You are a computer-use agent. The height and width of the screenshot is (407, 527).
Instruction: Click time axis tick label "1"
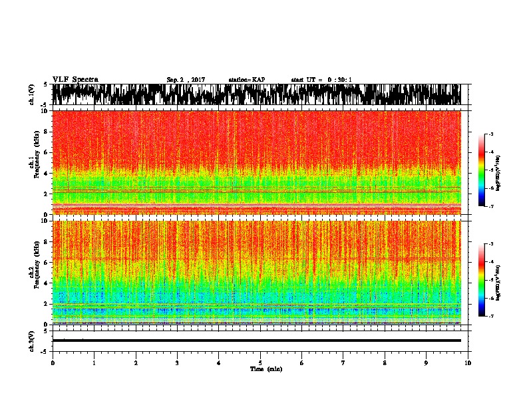pyautogui.click(x=94, y=363)
